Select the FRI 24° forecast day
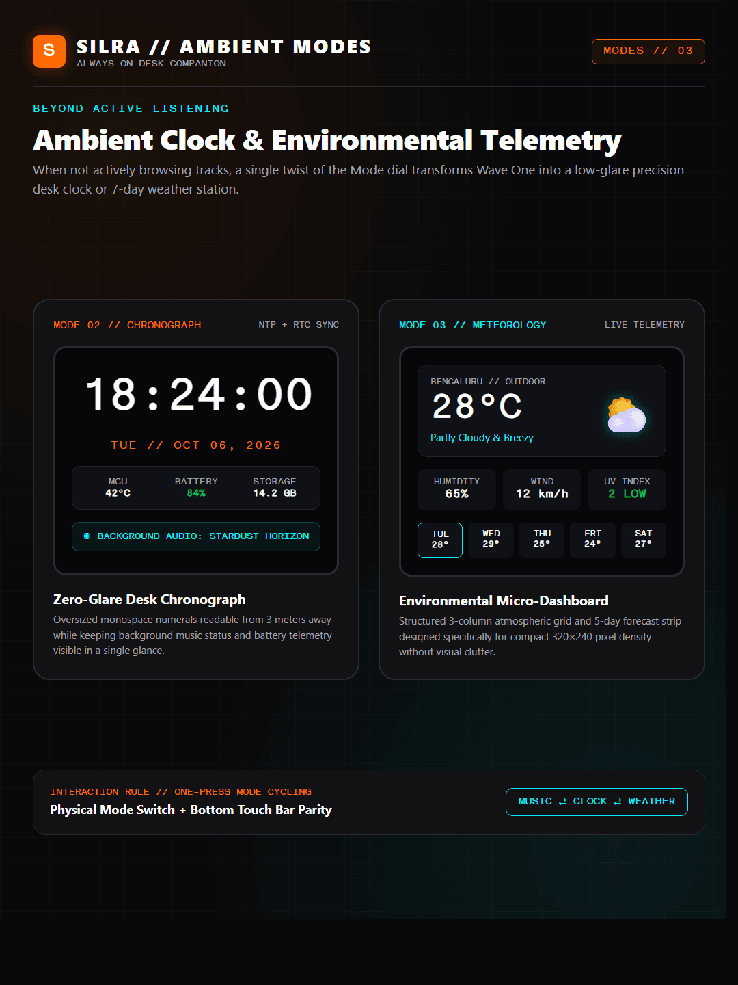 coord(592,540)
